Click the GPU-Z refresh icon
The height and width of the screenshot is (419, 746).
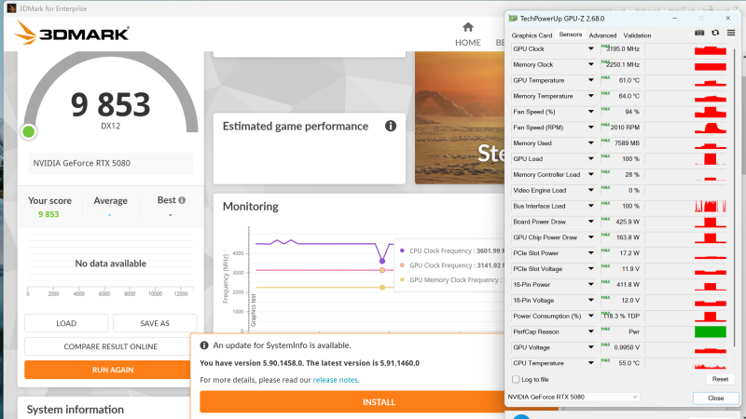[x=715, y=33]
